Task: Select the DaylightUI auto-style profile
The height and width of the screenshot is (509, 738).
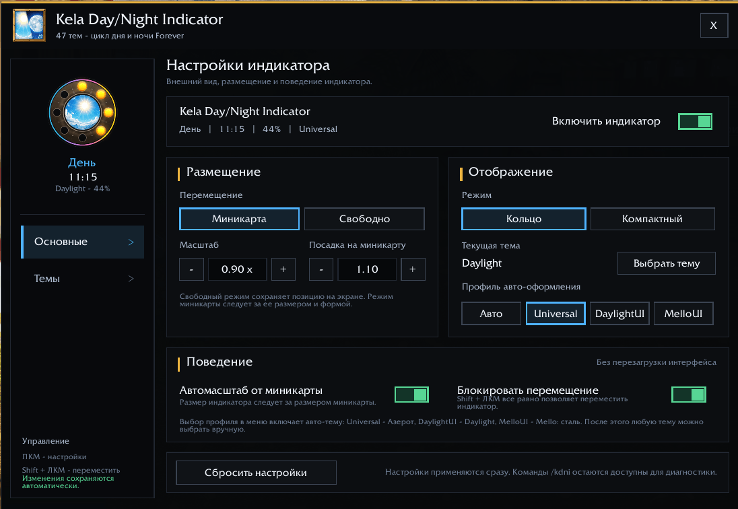Action: click(x=619, y=314)
